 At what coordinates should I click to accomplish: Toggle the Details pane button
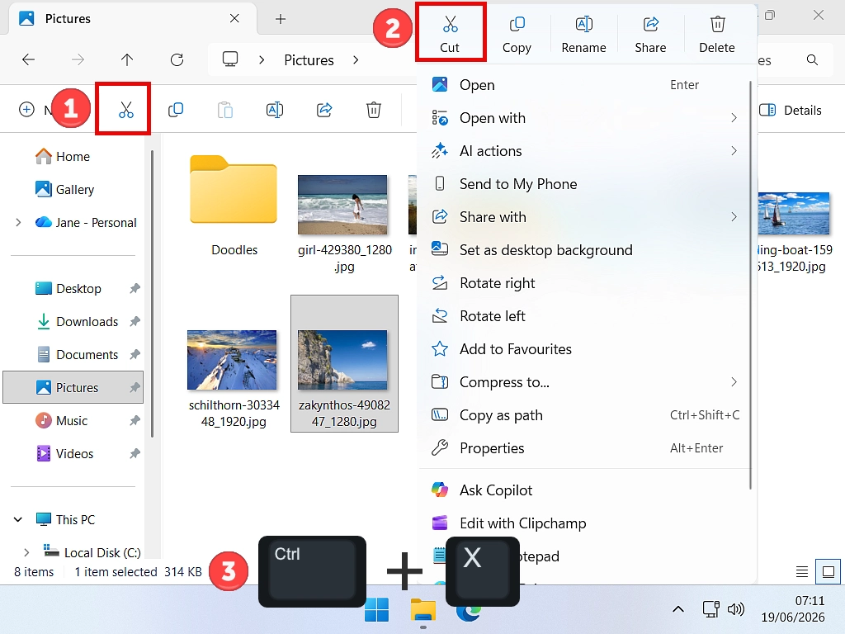coord(791,110)
